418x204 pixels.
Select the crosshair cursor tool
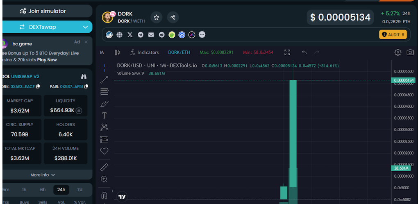point(104,68)
